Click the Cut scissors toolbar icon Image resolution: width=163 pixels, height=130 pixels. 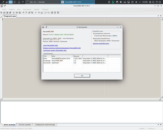pyautogui.click(x=14, y=12)
